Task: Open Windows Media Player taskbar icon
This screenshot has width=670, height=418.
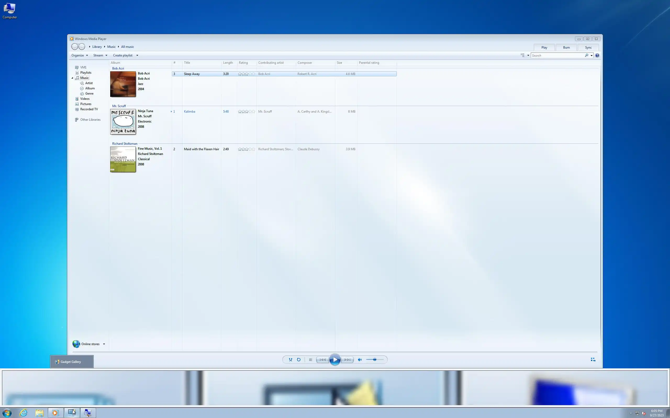Action: pyautogui.click(x=55, y=413)
